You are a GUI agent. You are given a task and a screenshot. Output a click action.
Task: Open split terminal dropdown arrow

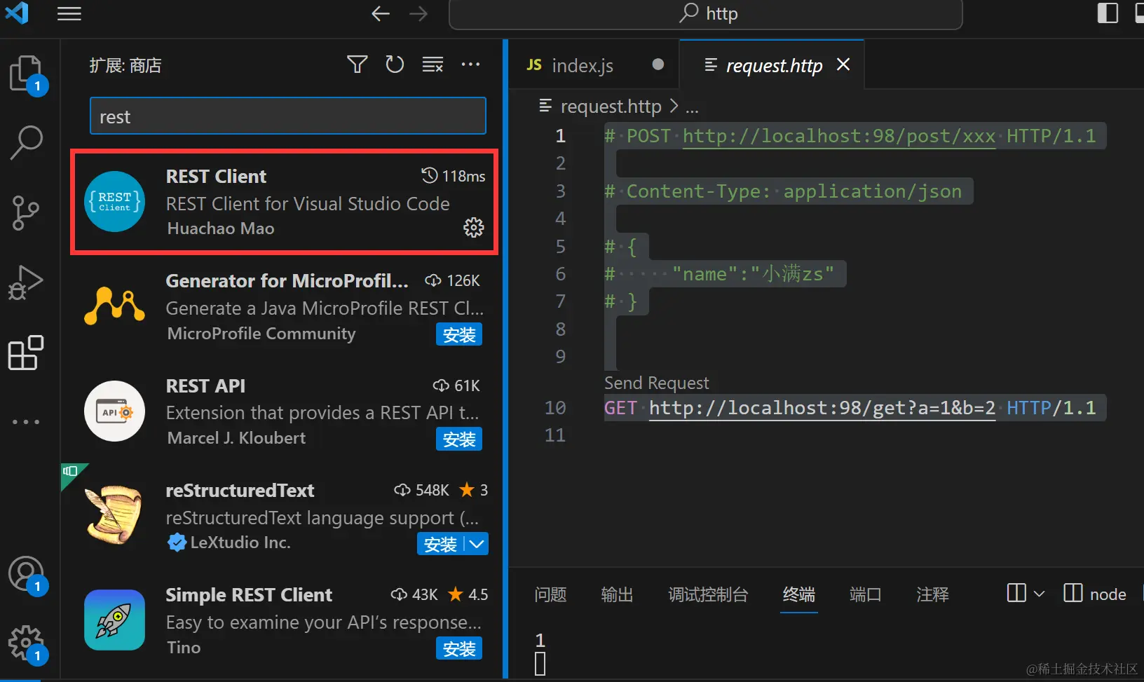tap(1040, 594)
